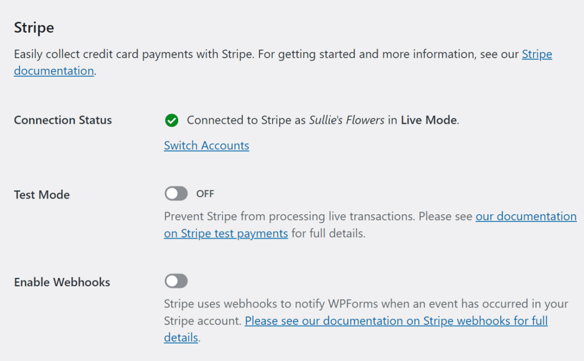
Task: Click the 'details' part of webhooks link
Action: tap(180, 338)
